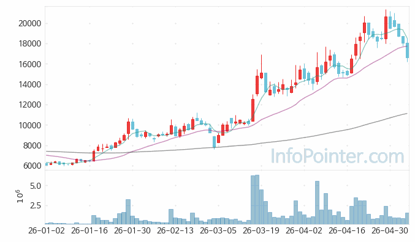This screenshot has width=415, height=242.
Task: Select the 26-03-19 date label
Action: (261, 230)
